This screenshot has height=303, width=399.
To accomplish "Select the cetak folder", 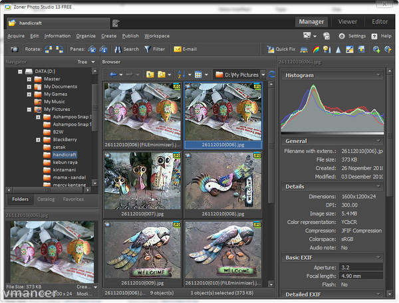I will click(x=59, y=147).
